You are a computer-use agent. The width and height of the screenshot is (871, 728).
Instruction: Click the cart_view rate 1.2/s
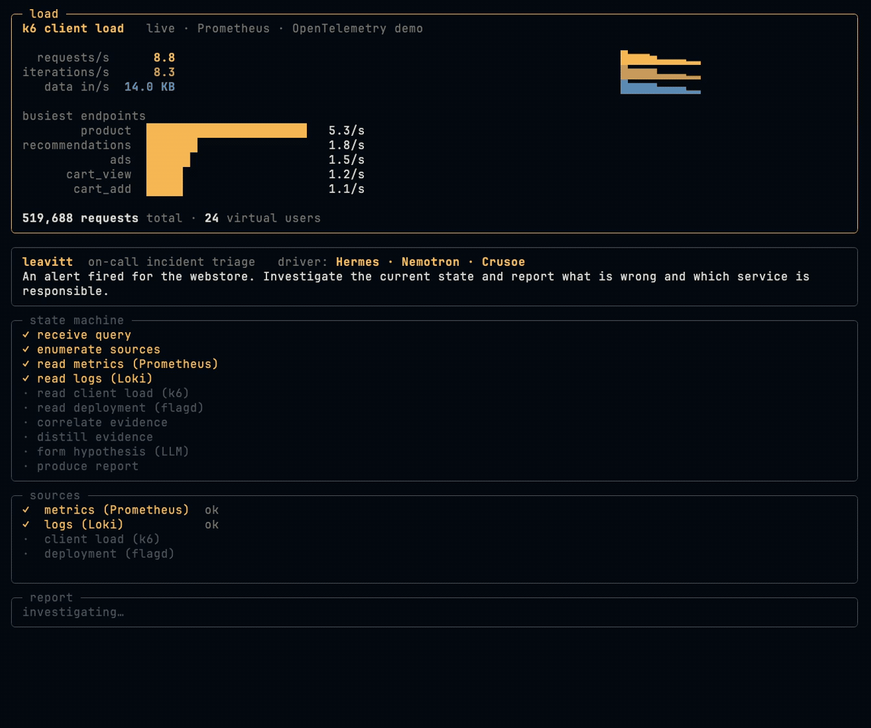(346, 174)
